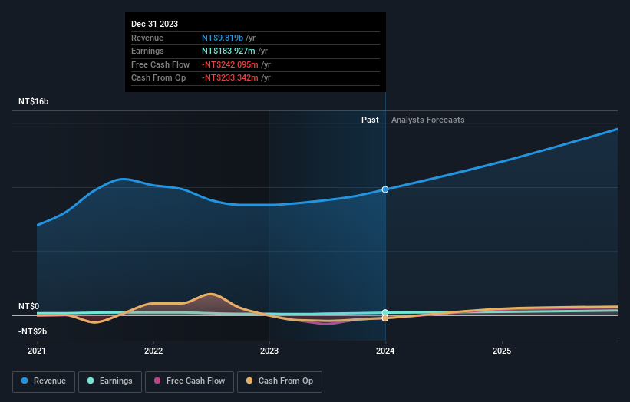Select the Earnings data point marker
630x402 pixels.
tap(385, 312)
